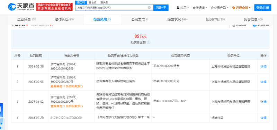Expand the 合作通道 dropdown

coord(200,8)
